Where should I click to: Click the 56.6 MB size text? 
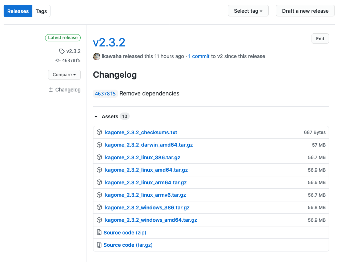tap(317, 183)
